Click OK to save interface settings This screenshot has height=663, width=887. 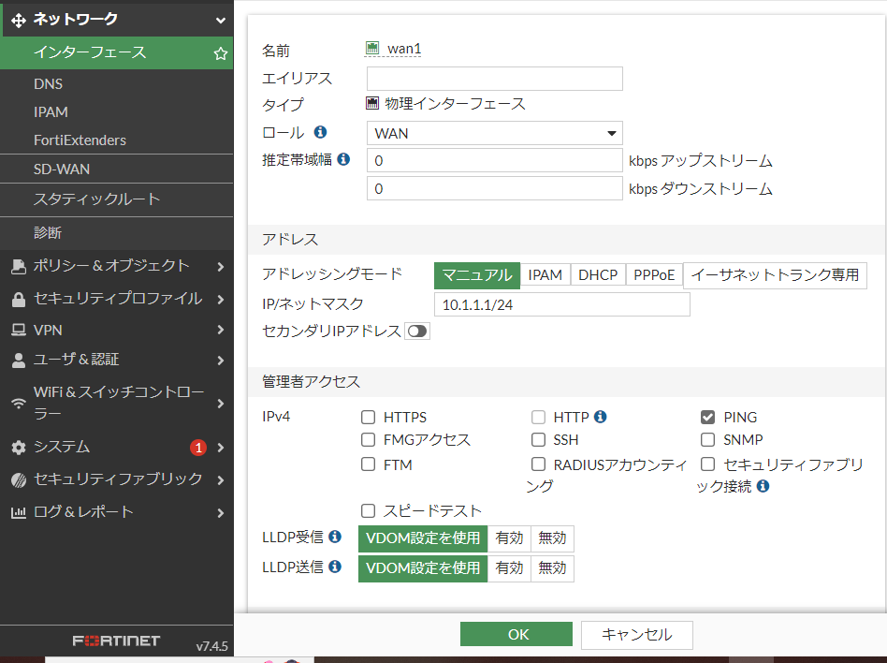coord(516,634)
